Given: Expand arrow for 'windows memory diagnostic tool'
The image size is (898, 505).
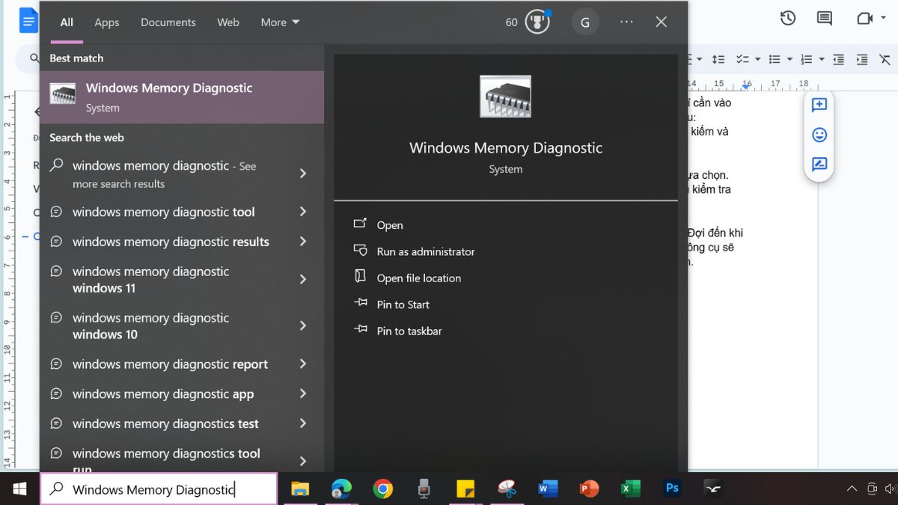Looking at the screenshot, I should (x=303, y=212).
